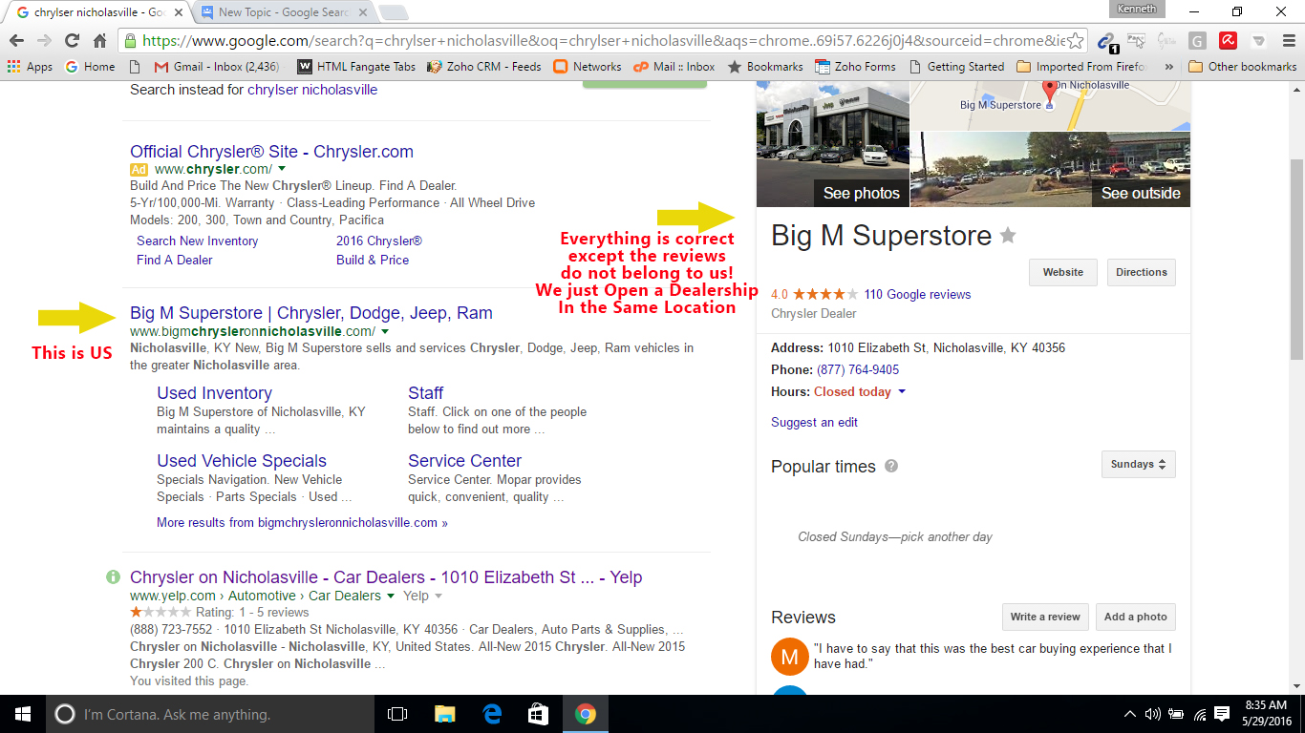Open the home page via the house icon

[99, 41]
